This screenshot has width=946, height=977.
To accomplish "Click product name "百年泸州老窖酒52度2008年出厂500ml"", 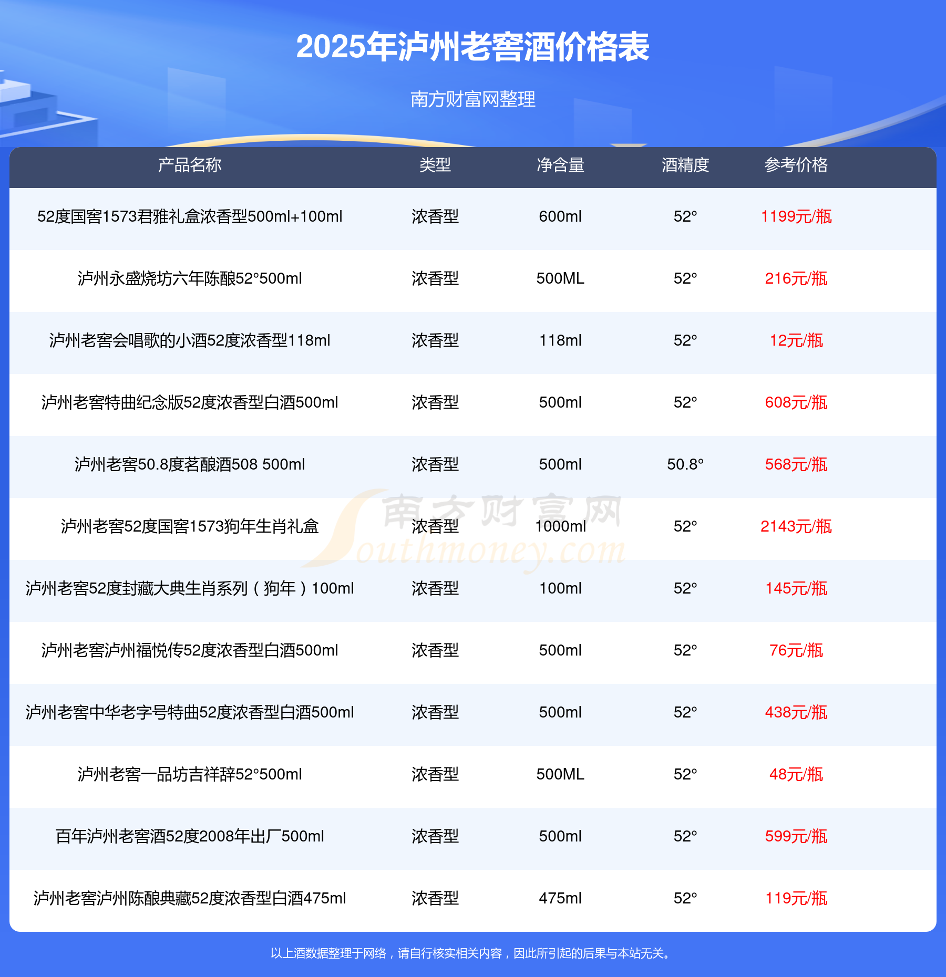I will pyautogui.click(x=190, y=836).
